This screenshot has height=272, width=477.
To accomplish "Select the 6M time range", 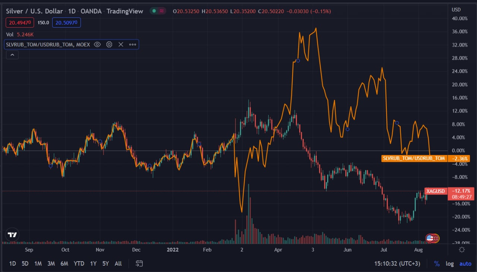I will pyautogui.click(x=64, y=263).
